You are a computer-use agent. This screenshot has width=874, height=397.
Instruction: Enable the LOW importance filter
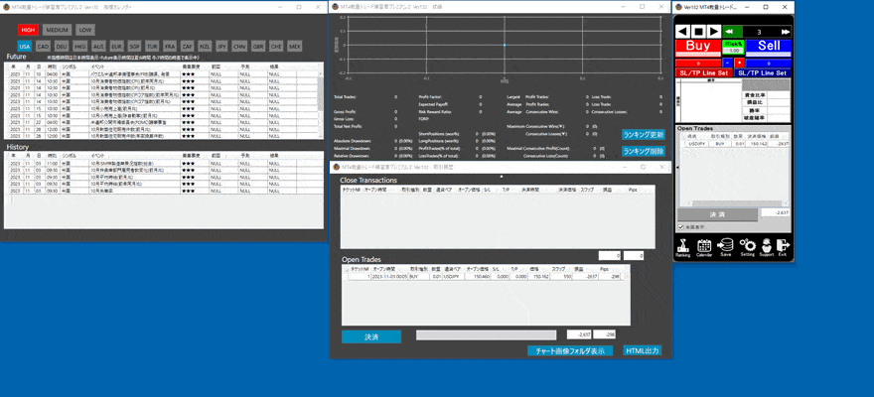coord(85,30)
